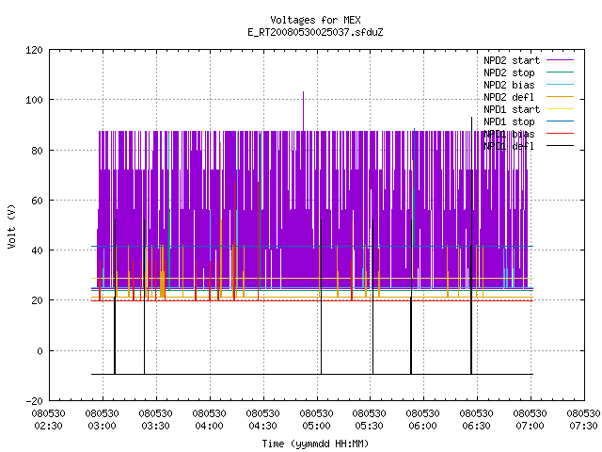The height and width of the screenshot is (452, 602).
Task: Click the 'Time (yymmdd HH:MM)' x-axis label
Action: tap(315, 444)
